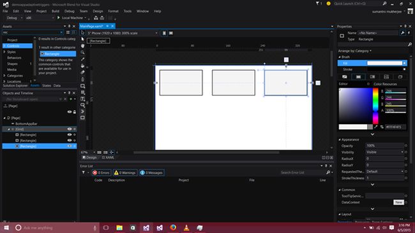
Task: Select the Eyedropper tool
Action: point(82,59)
